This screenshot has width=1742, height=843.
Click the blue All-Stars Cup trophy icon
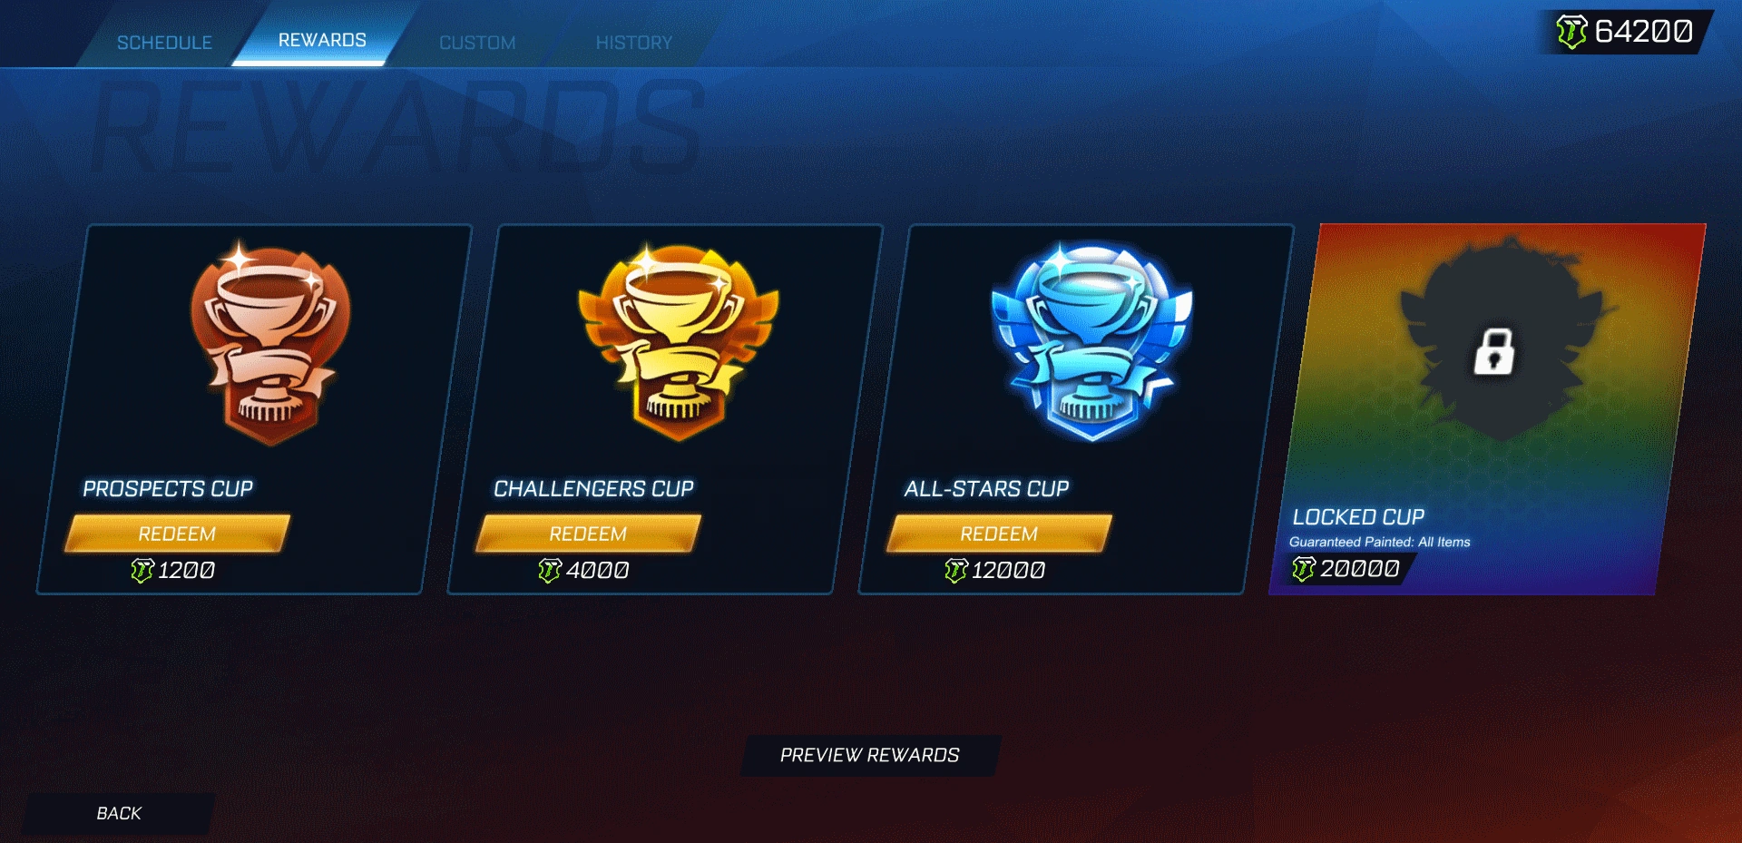tap(1092, 341)
